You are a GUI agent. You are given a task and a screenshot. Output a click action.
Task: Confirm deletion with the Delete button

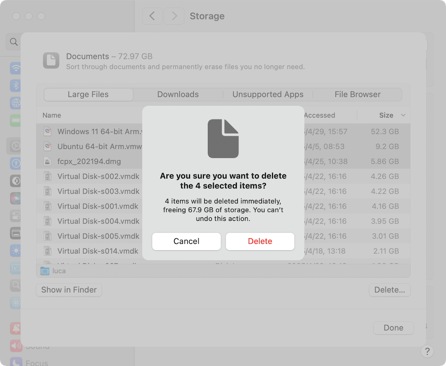(260, 241)
